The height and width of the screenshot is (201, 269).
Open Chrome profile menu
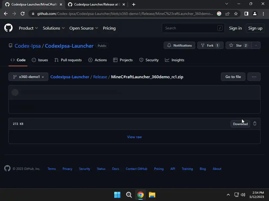pyautogui.click(x=255, y=14)
